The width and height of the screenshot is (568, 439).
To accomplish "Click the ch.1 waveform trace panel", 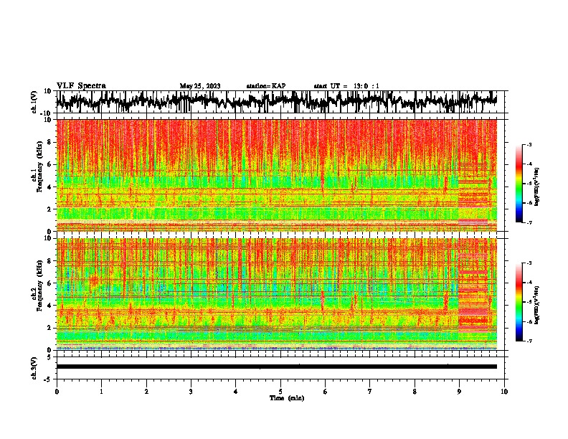I will point(282,102).
